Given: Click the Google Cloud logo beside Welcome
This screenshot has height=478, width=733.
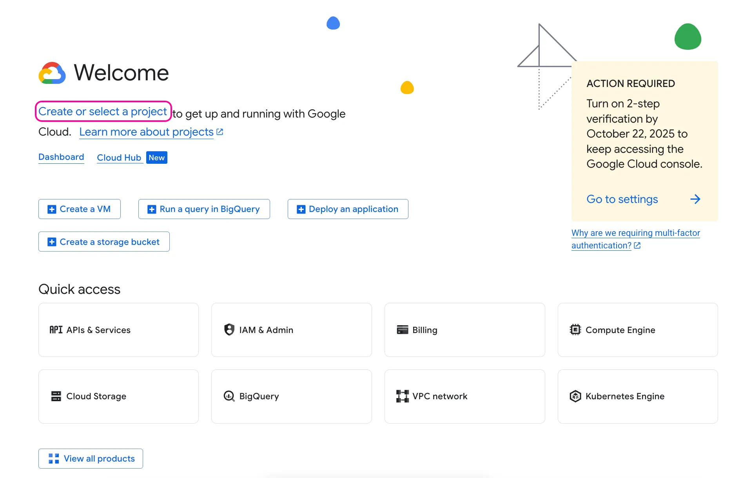Looking at the screenshot, I should [52, 73].
